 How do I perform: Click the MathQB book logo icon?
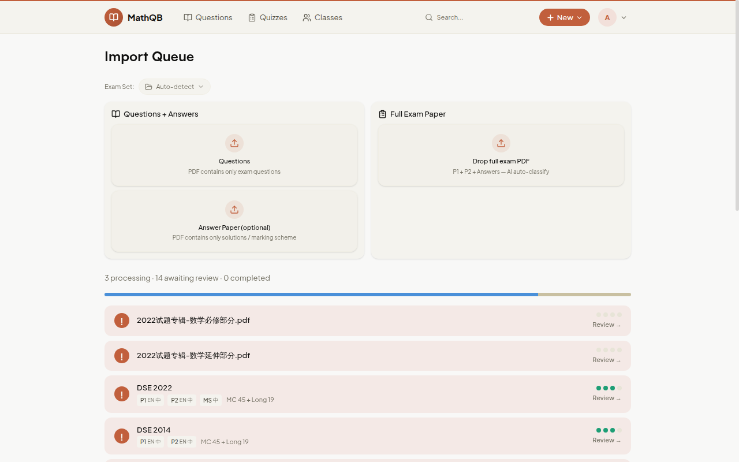click(114, 17)
